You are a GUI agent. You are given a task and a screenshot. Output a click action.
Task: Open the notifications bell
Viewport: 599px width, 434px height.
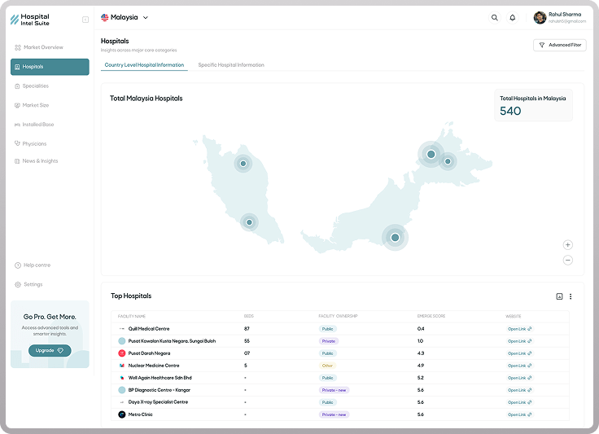tap(512, 17)
